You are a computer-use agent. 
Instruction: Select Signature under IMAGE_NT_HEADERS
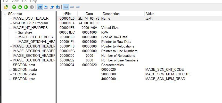point(25,32)
